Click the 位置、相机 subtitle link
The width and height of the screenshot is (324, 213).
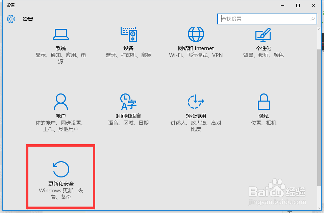[x=264, y=123]
